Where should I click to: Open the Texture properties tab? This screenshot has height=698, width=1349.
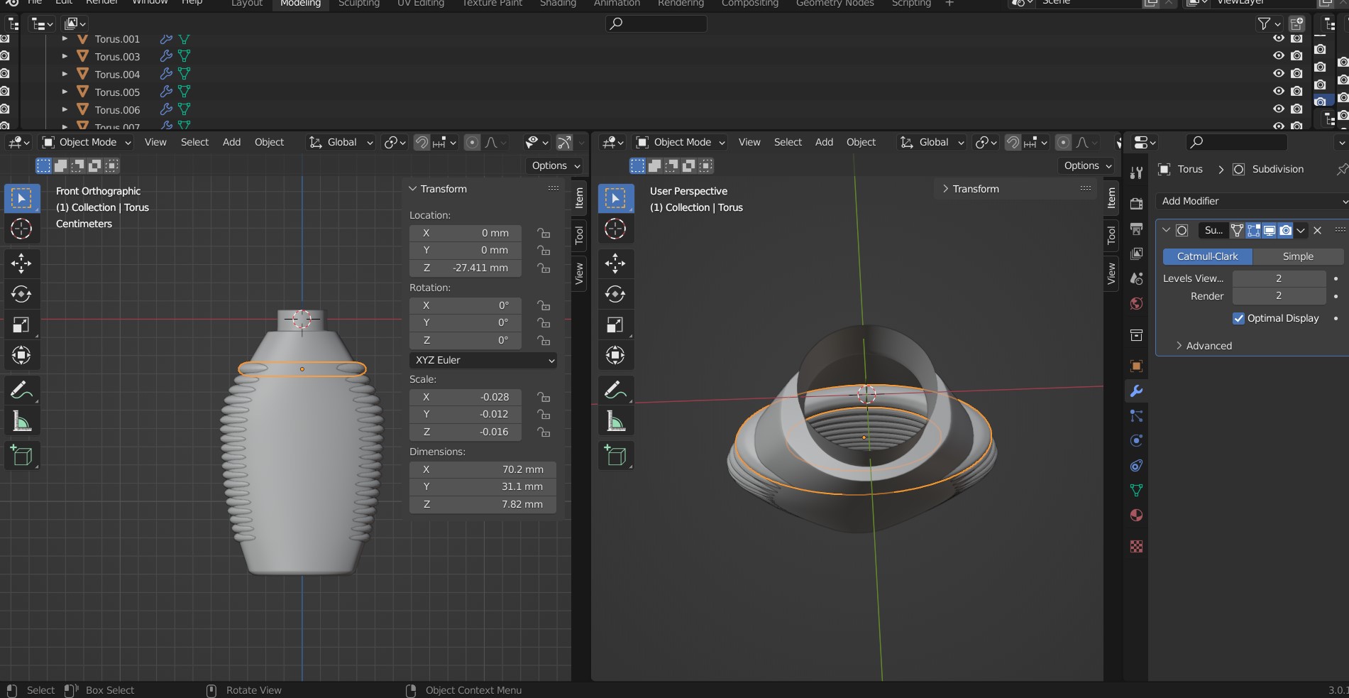[x=1136, y=546]
